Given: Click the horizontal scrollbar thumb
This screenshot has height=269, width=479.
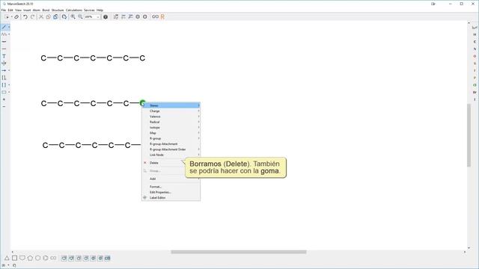Looking at the screenshot, I should [x=239, y=252].
